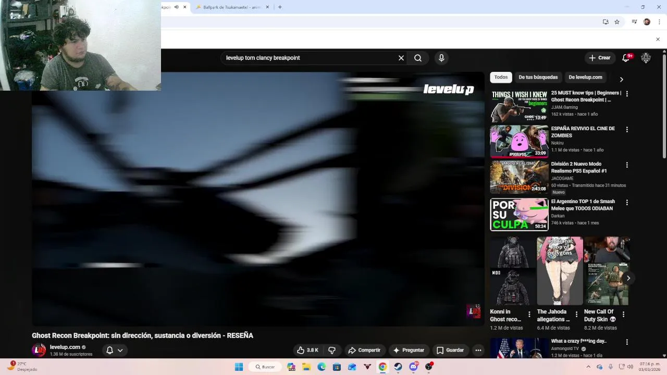
Task: Open options for División 2 video
Action: click(x=627, y=165)
